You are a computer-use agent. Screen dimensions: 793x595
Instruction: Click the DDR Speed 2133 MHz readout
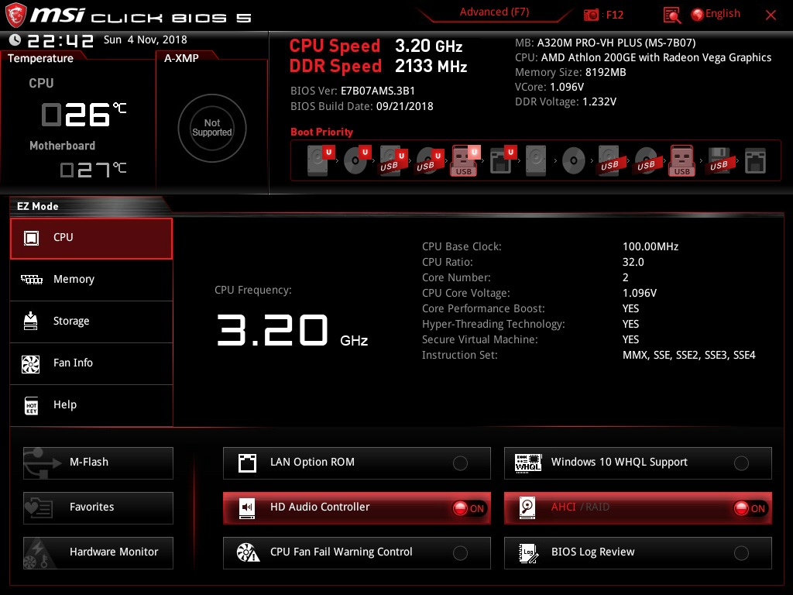(x=378, y=66)
